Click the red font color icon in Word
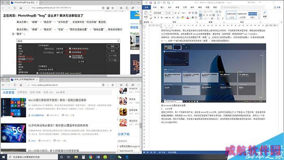Image resolution: width=284 pixels, height=160 pixels. point(187,17)
